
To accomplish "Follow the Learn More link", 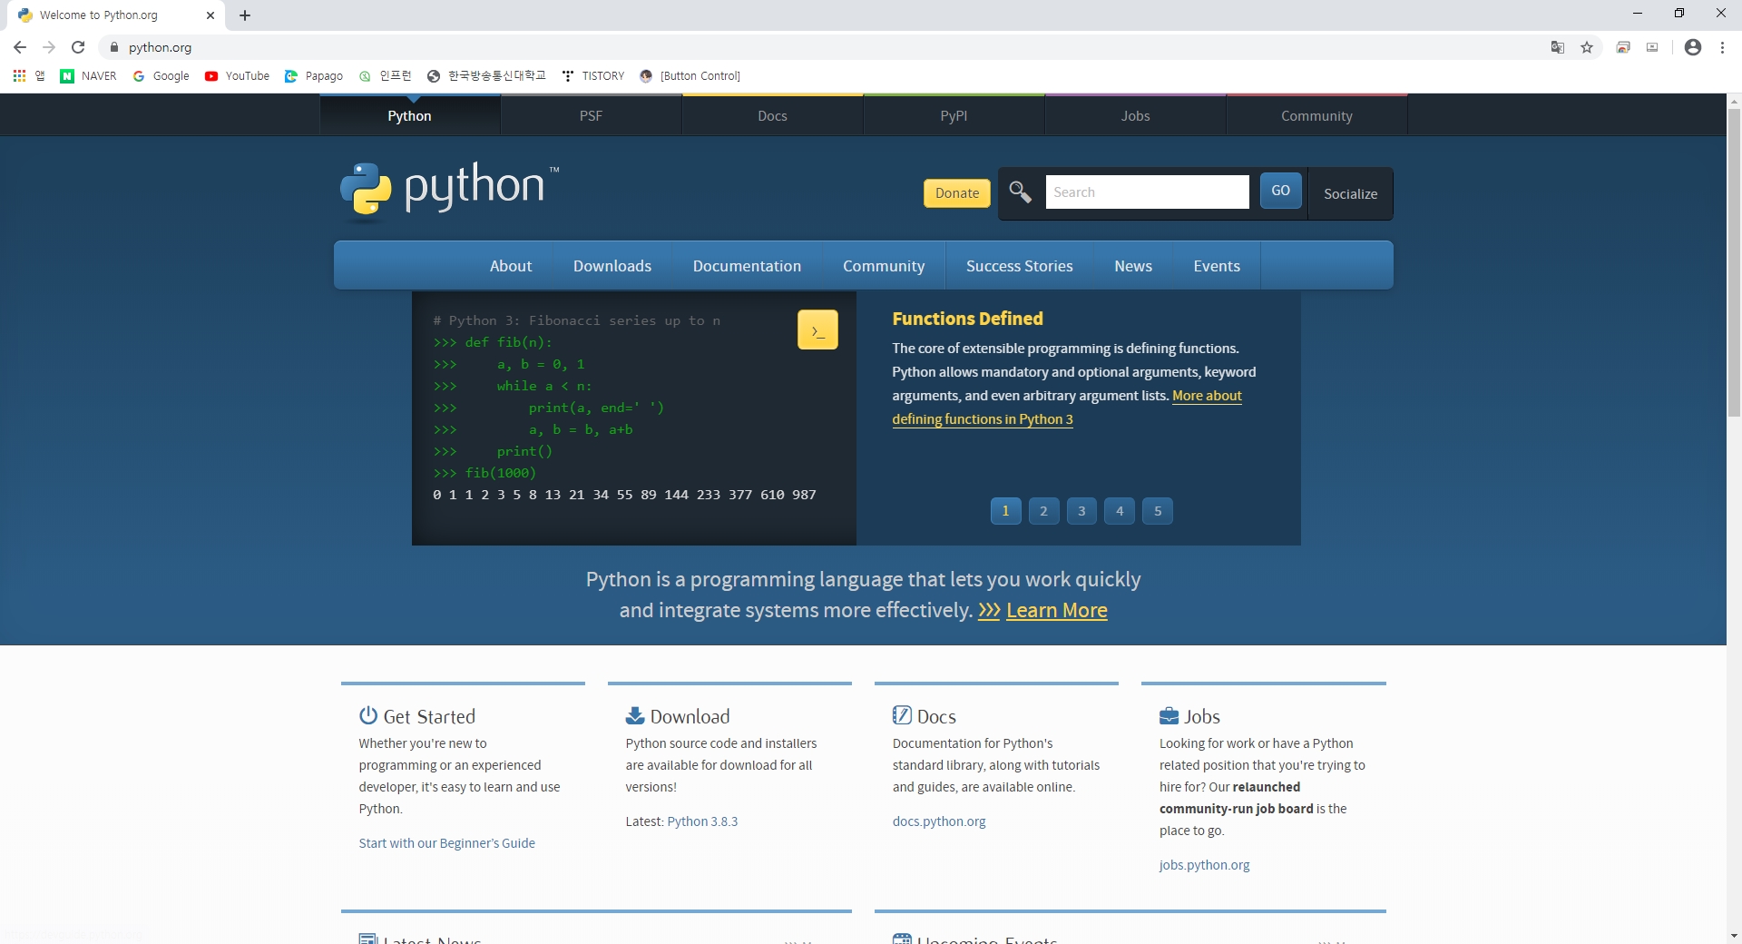I will (x=1056, y=610).
